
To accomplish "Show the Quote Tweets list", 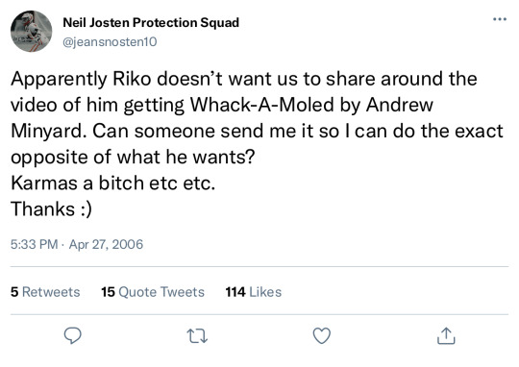I will click(153, 292).
